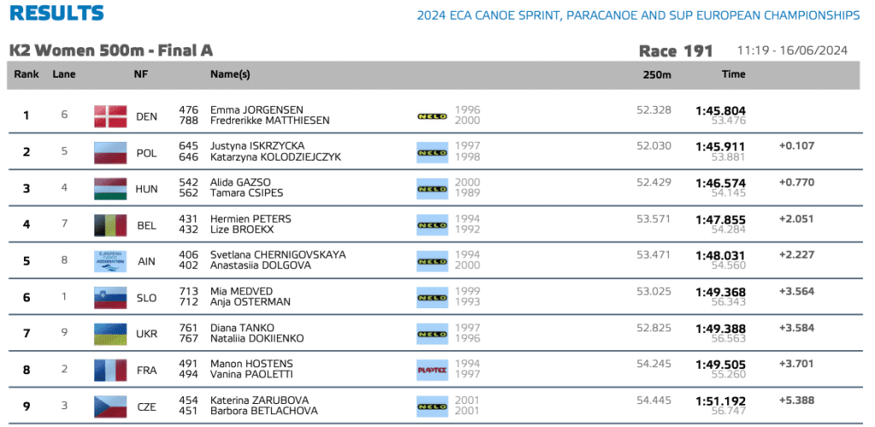875x427 pixels.
Task: Click the Plastex boat logo in France row
Action: 432,371
